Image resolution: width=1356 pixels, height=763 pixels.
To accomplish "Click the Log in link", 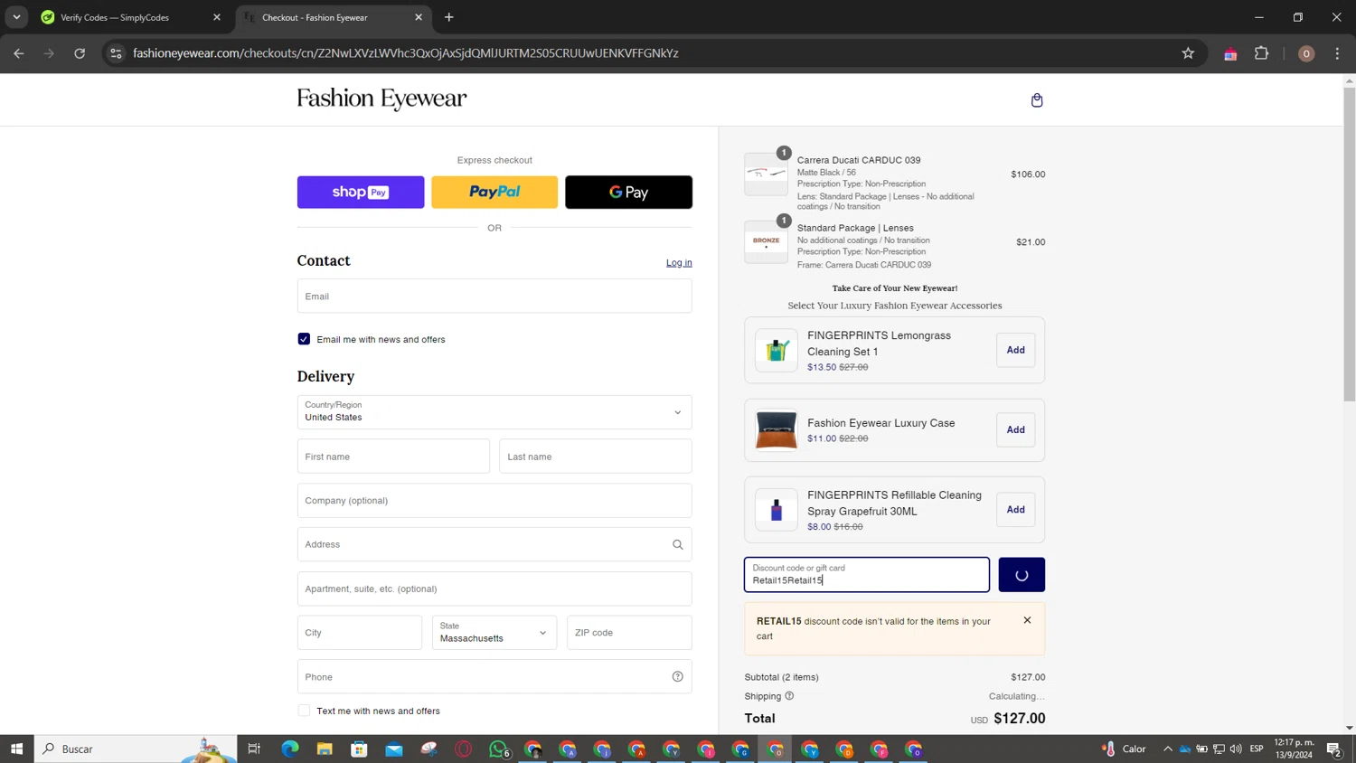I will [679, 262].
